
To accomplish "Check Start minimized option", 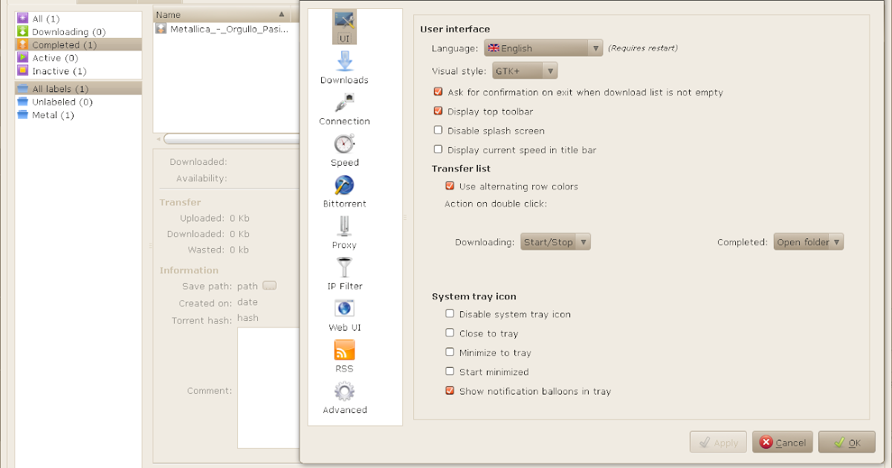I will (x=450, y=371).
